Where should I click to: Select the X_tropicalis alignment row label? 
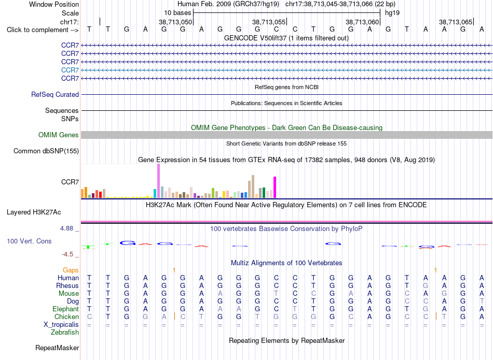pos(61,325)
